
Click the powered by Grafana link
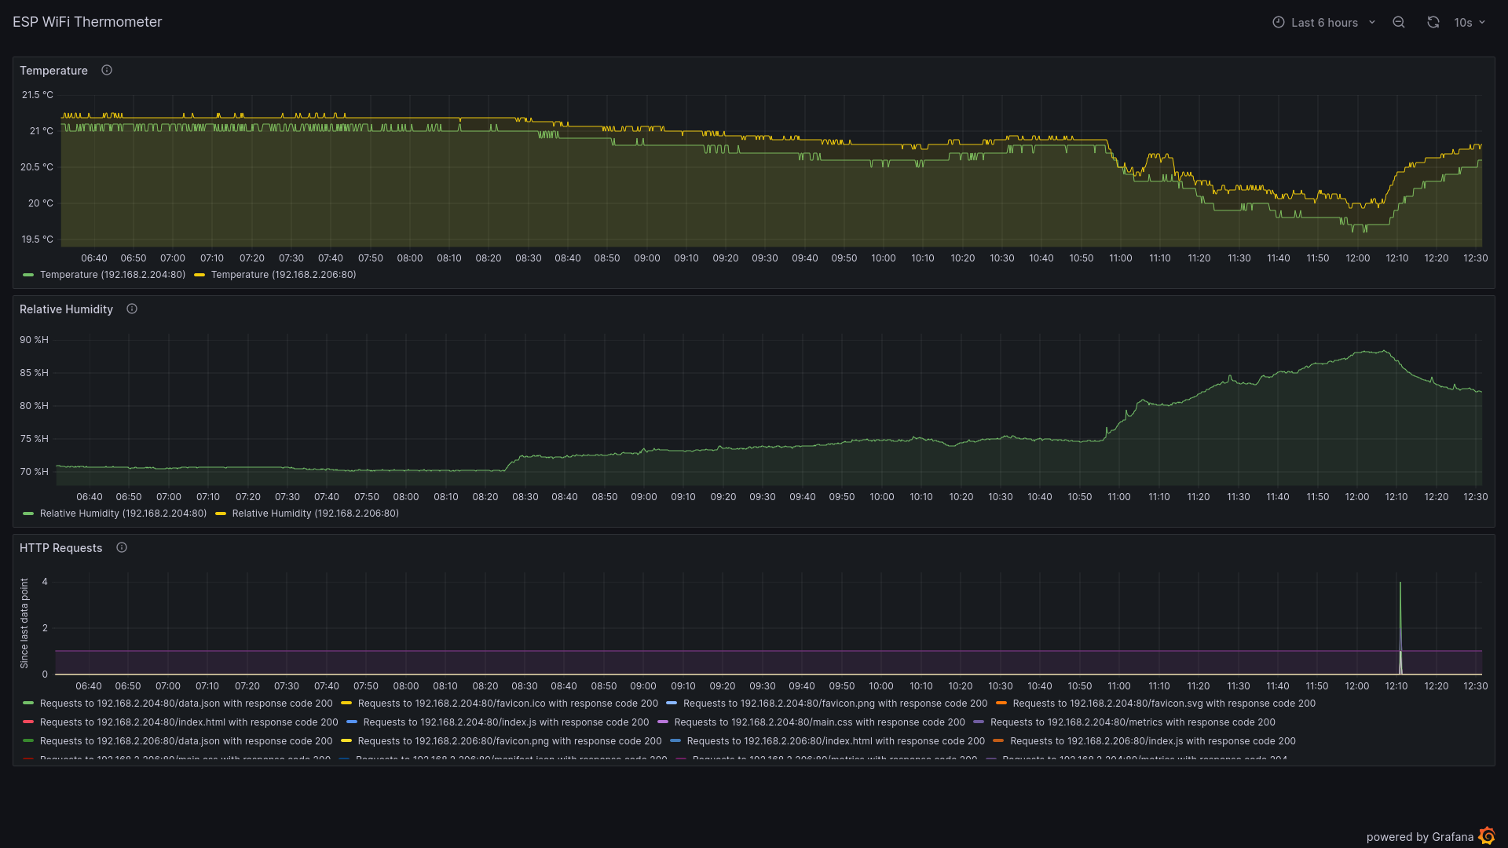click(1419, 837)
